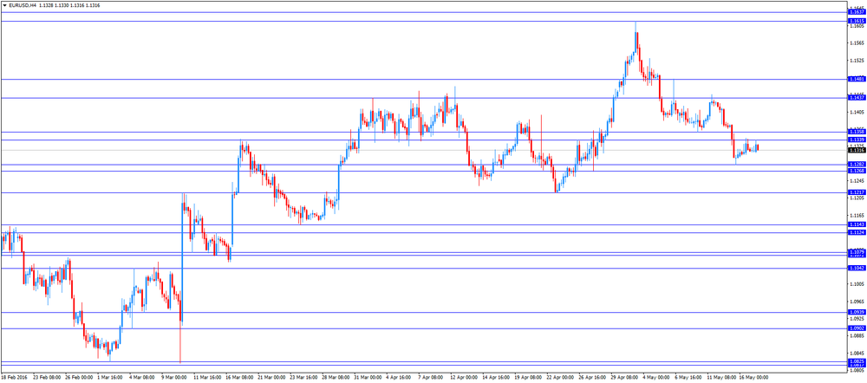Select the 1.1481 horizontal line price label
The width and height of the screenshot is (867, 383).
point(856,79)
